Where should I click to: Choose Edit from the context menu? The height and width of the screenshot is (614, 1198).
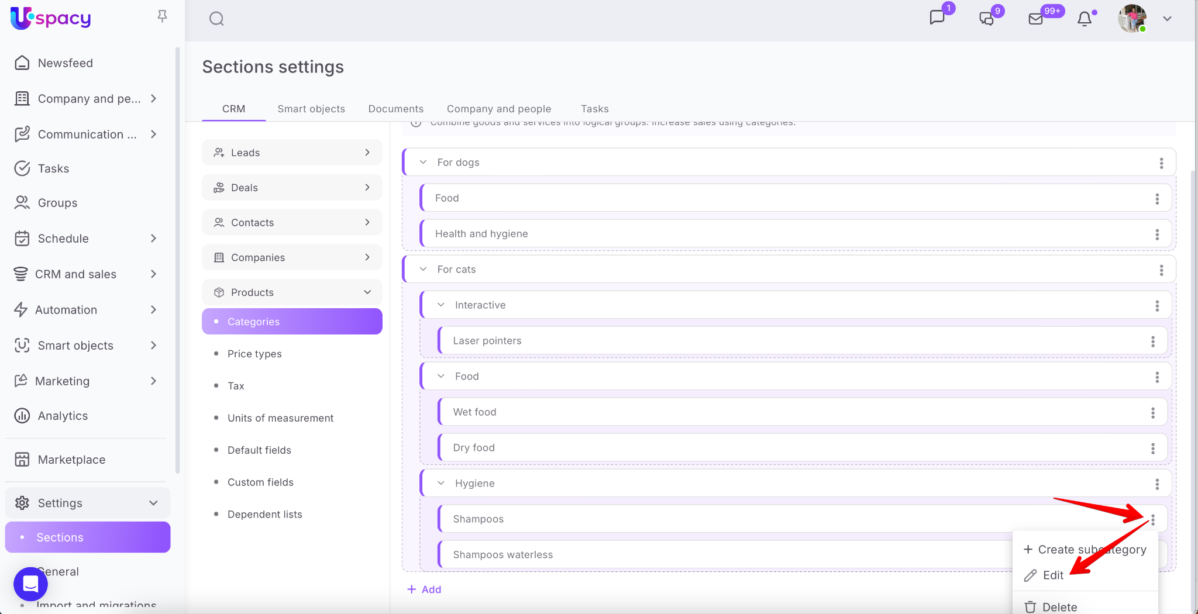pyautogui.click(x=1052, y=575)
